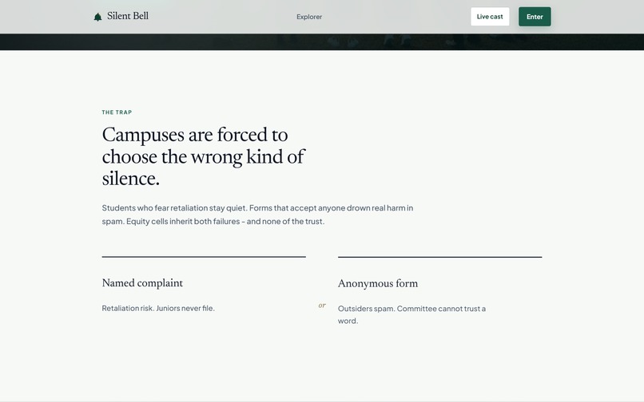Click heading 'Campuses are forced to choose'
Image resolution: width=644 pixels, height=402 pixels.
tap(203, 156)
